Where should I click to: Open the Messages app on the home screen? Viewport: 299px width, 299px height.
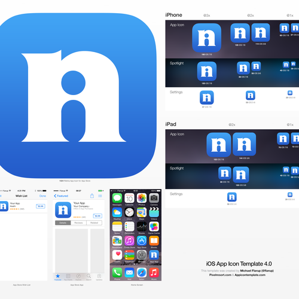tap(117, 198)
